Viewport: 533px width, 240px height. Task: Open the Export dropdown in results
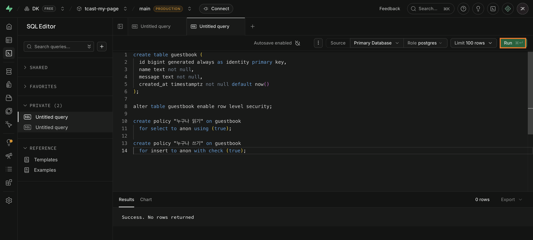(512, 199)
